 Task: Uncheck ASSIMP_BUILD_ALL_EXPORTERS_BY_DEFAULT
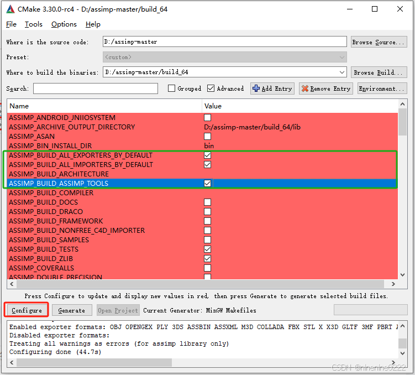point(208,155)
